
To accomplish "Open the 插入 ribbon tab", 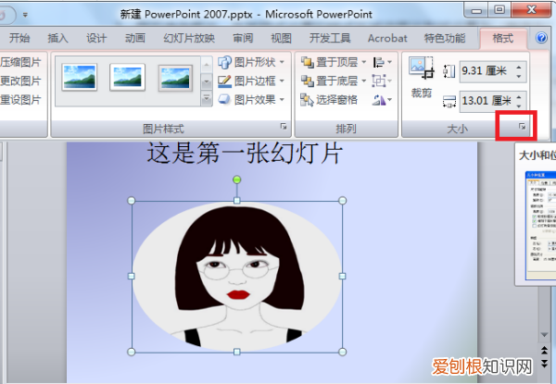I will 57,38.
